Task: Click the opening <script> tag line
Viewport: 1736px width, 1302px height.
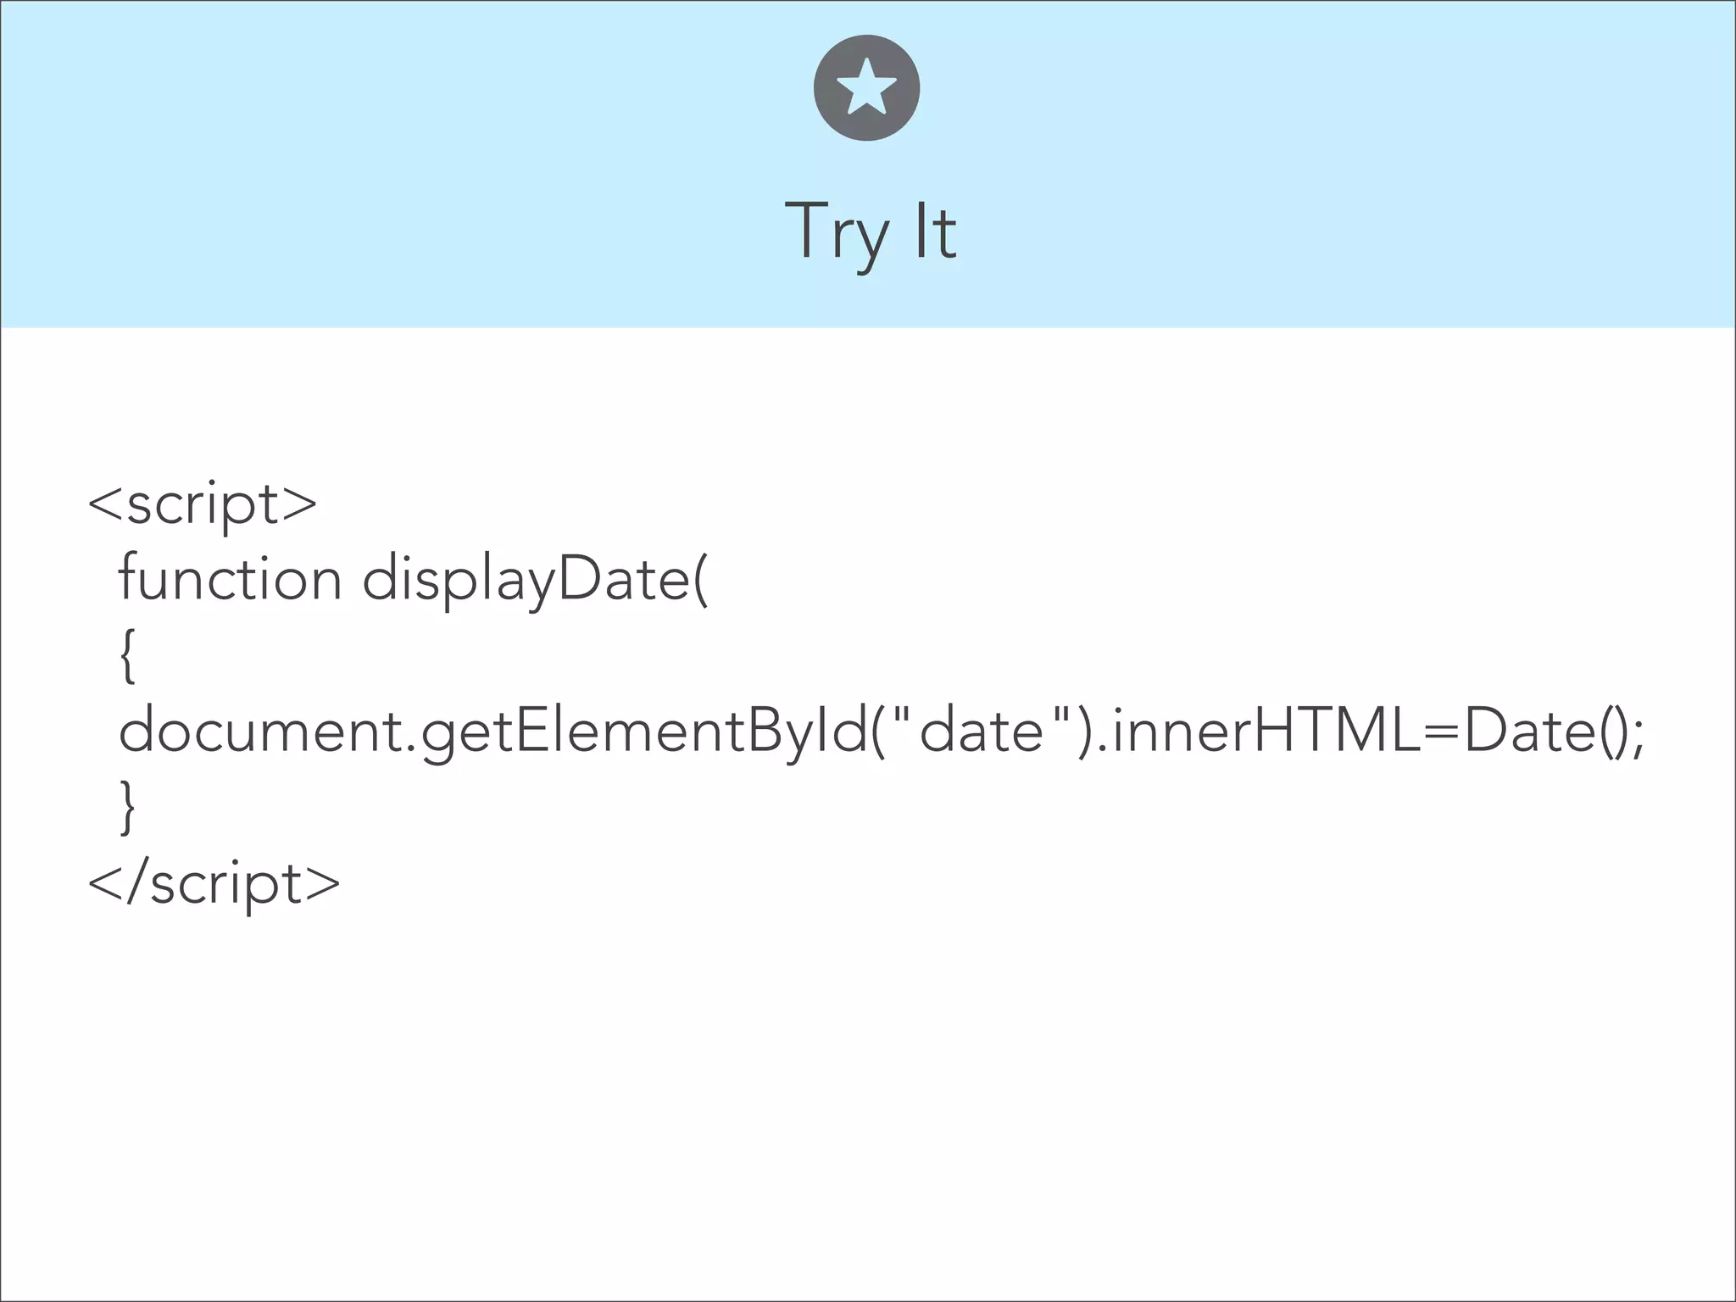Action: [203, 505]
